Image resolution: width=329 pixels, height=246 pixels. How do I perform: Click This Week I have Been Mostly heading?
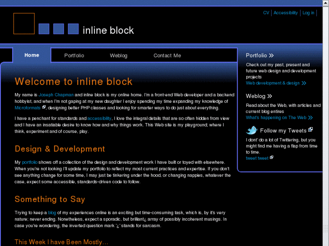click(61, 242)
